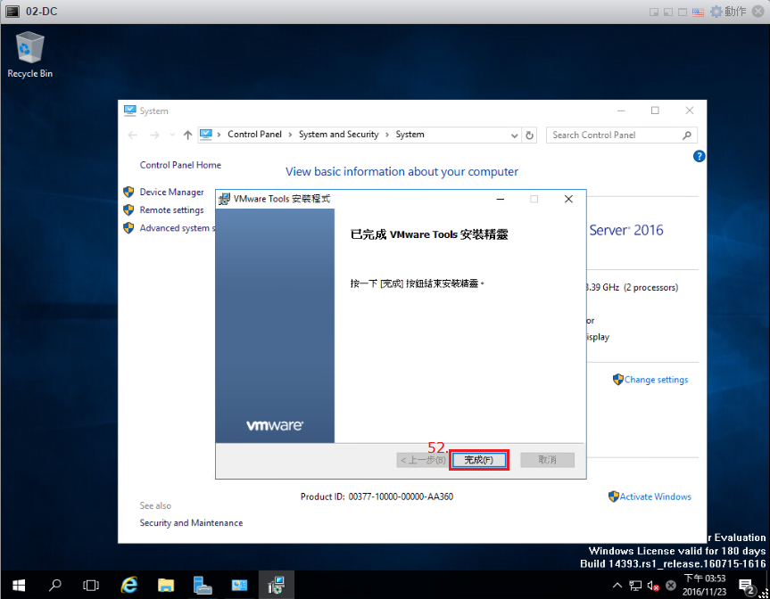
Task: Click the 完成(F) finish button
Action: (x=478, y=460)
